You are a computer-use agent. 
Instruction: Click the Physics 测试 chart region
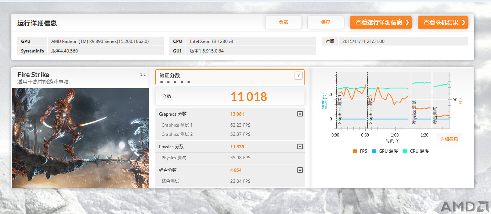pyautogui.click(x=421, y=101)
